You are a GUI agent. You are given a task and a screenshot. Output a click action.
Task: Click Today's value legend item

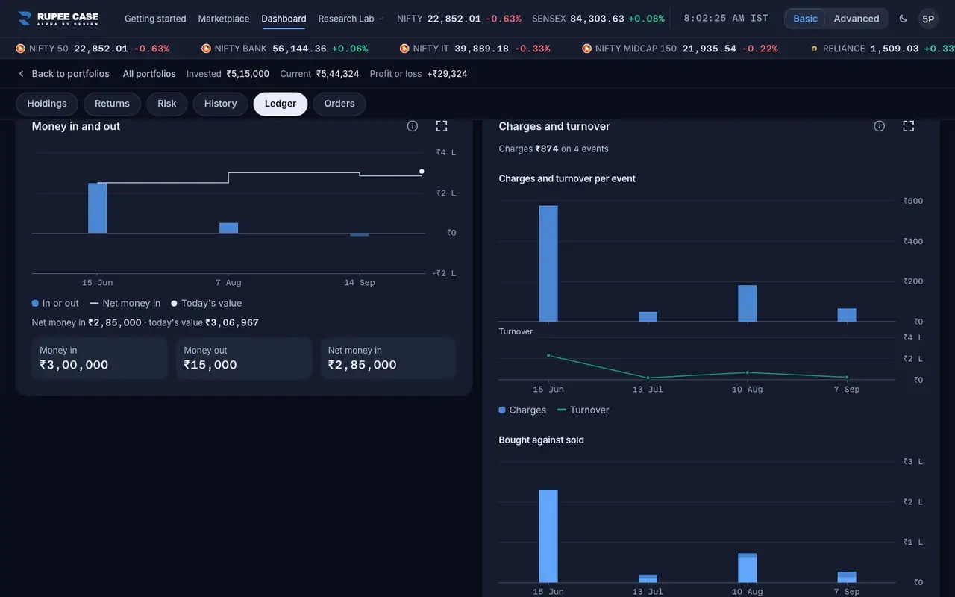206,303
